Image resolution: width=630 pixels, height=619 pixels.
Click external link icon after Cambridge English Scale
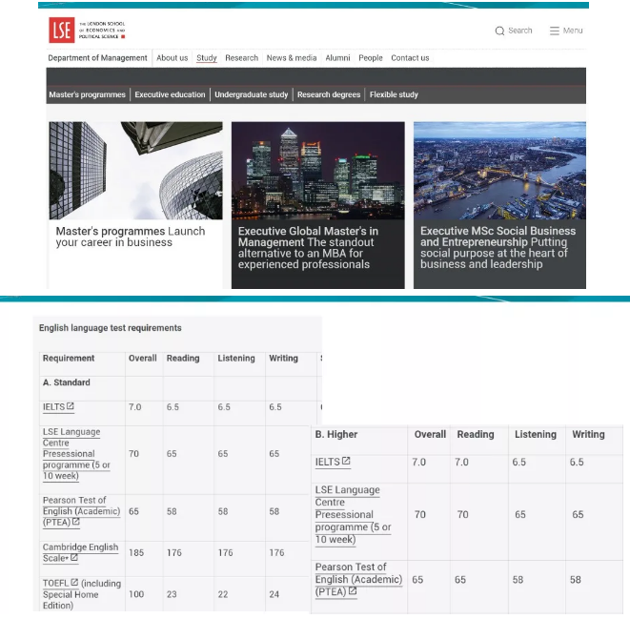point(75,558)
